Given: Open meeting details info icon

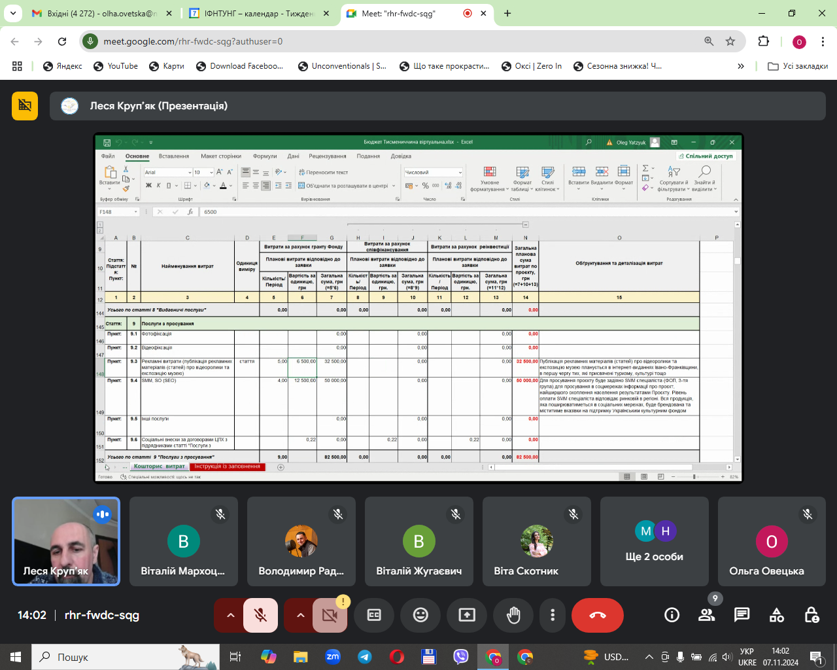Looking at the screenshot, I should click(x=672, y=615).
